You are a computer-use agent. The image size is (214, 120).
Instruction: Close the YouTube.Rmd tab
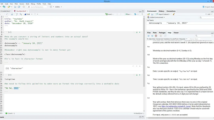(x=27, y=11)
